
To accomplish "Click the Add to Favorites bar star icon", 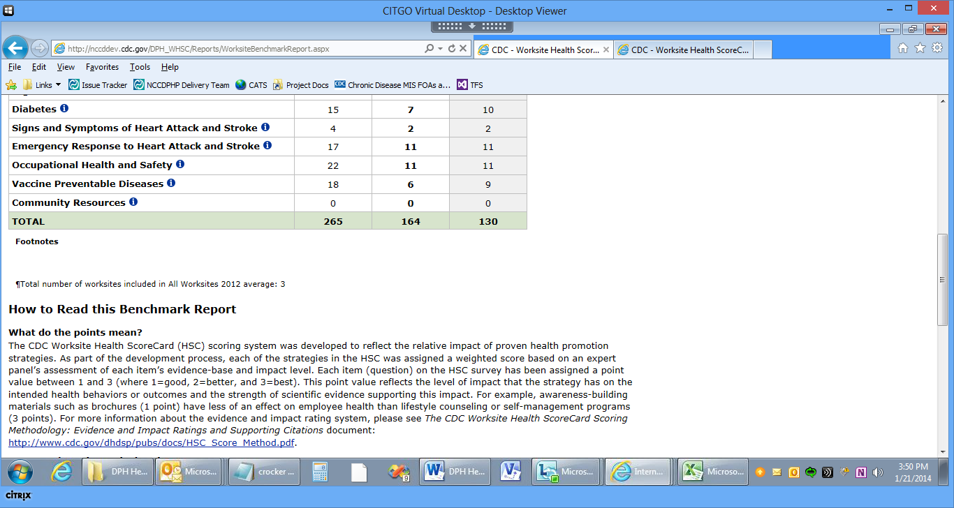I will 11,85.
